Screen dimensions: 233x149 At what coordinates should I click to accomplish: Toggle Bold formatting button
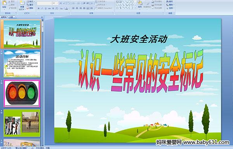coord(38,9)
